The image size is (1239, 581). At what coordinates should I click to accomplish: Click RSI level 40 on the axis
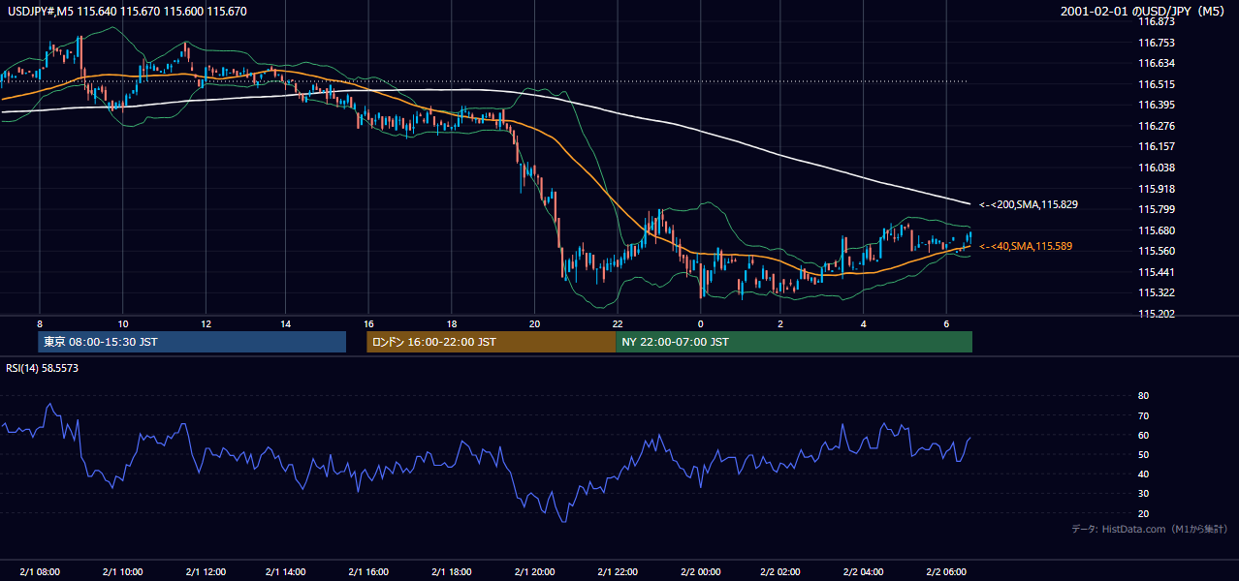[x=1143, y=474]
